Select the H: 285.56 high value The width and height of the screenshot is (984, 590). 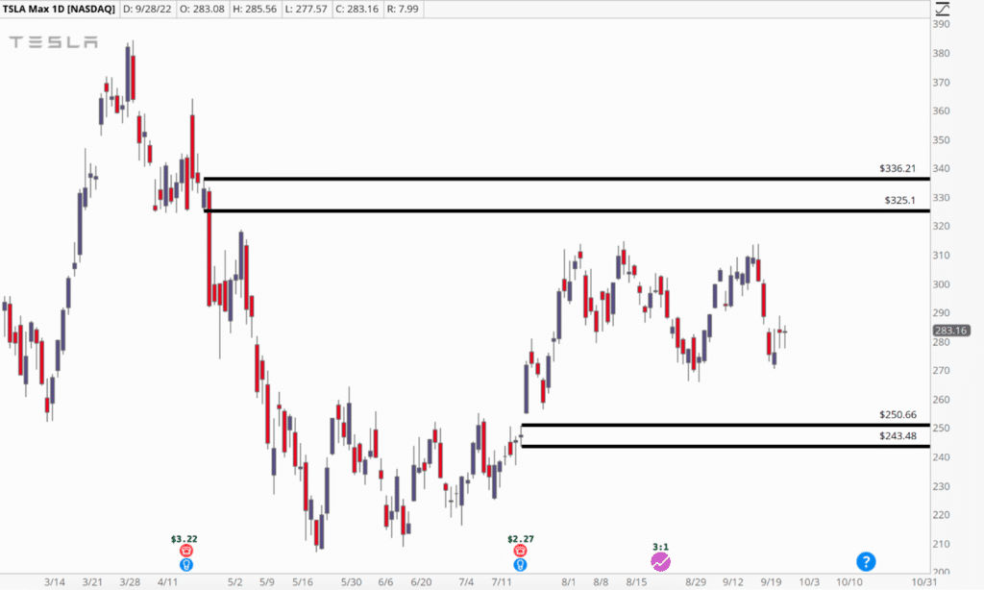pyautogui.click(x=255, y=9)
